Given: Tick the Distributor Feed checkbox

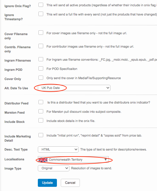Looking at the screenshot, I should pyautogui.click(x=41, y=102).
